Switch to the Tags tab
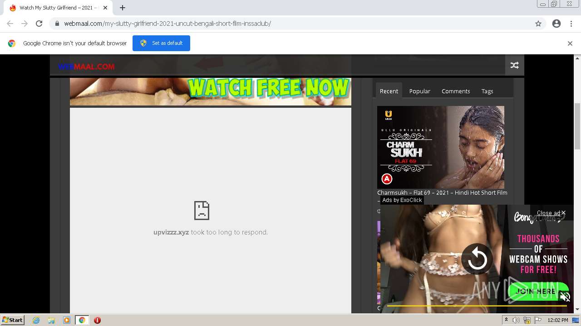581x326 pixels. click(487, 91)
